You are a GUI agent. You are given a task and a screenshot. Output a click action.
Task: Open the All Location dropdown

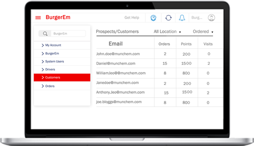pyautogui.click(x=167, y=32)
